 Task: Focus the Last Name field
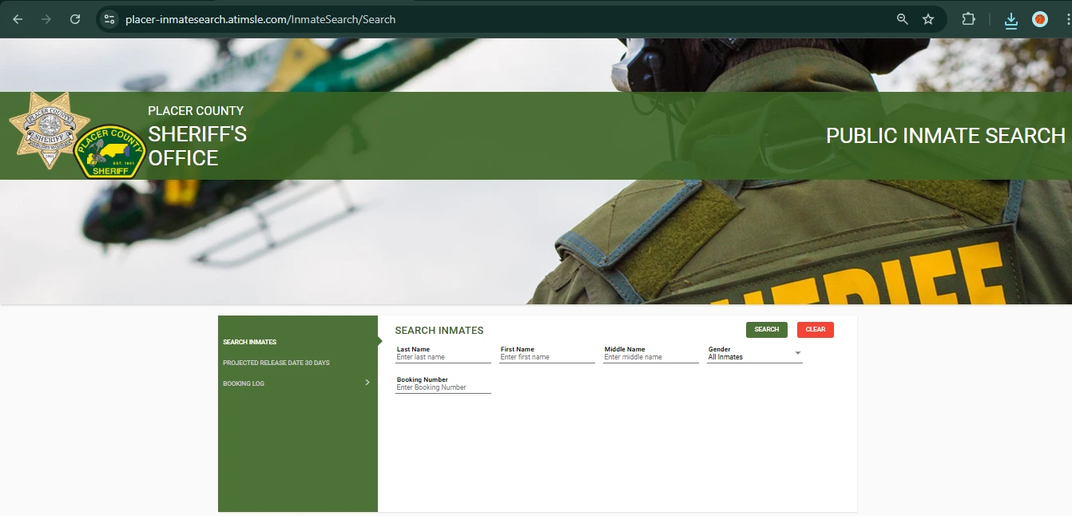(x=443, y=357)
